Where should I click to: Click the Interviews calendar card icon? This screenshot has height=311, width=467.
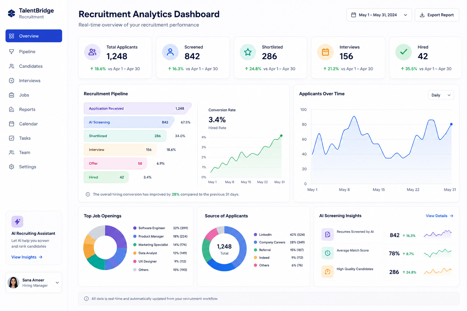pos(325,52)
